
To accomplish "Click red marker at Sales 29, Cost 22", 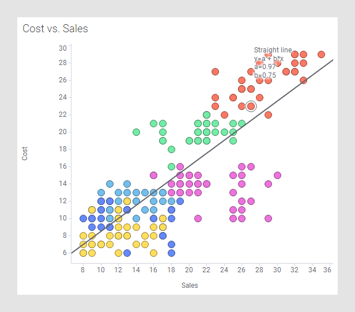I will point(268,115).
